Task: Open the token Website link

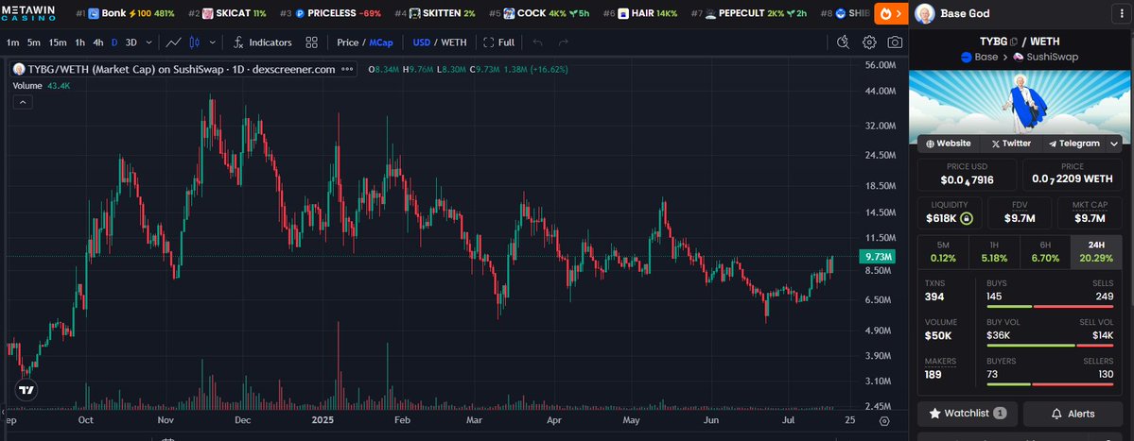Action: [949, 144]
